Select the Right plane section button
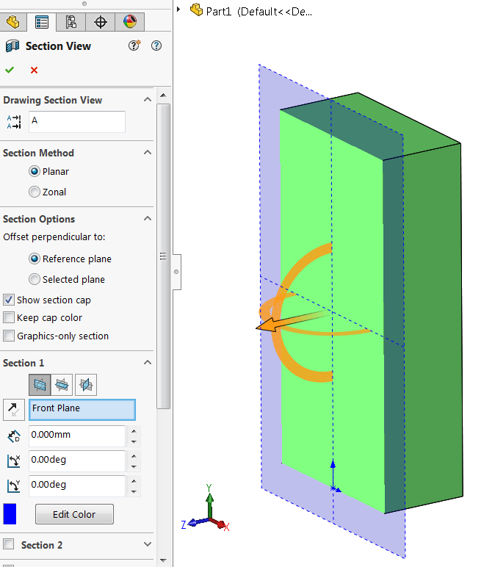The width and height of the screenshot is (495, 567). coord(86,385)
